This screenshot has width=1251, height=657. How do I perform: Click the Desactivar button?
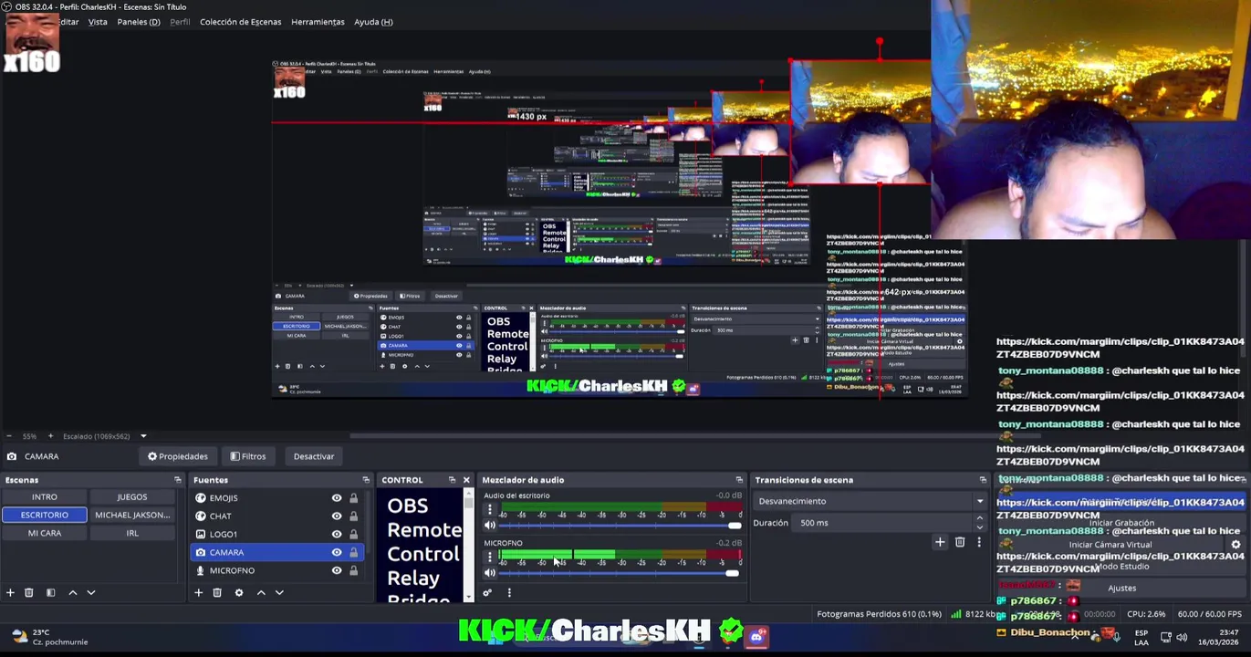(314, 456)
